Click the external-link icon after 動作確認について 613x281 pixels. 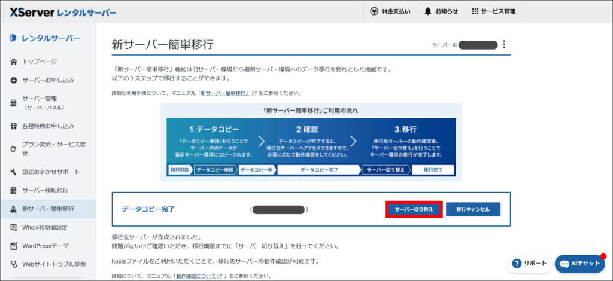(220, 276)
